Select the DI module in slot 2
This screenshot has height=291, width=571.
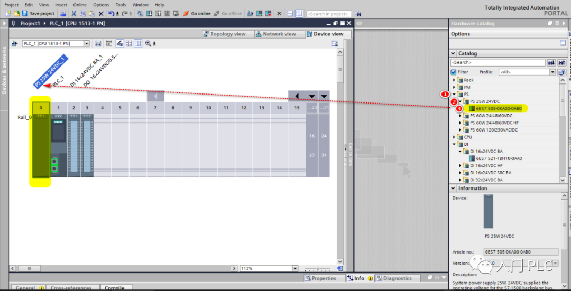[x=74, y=146]
